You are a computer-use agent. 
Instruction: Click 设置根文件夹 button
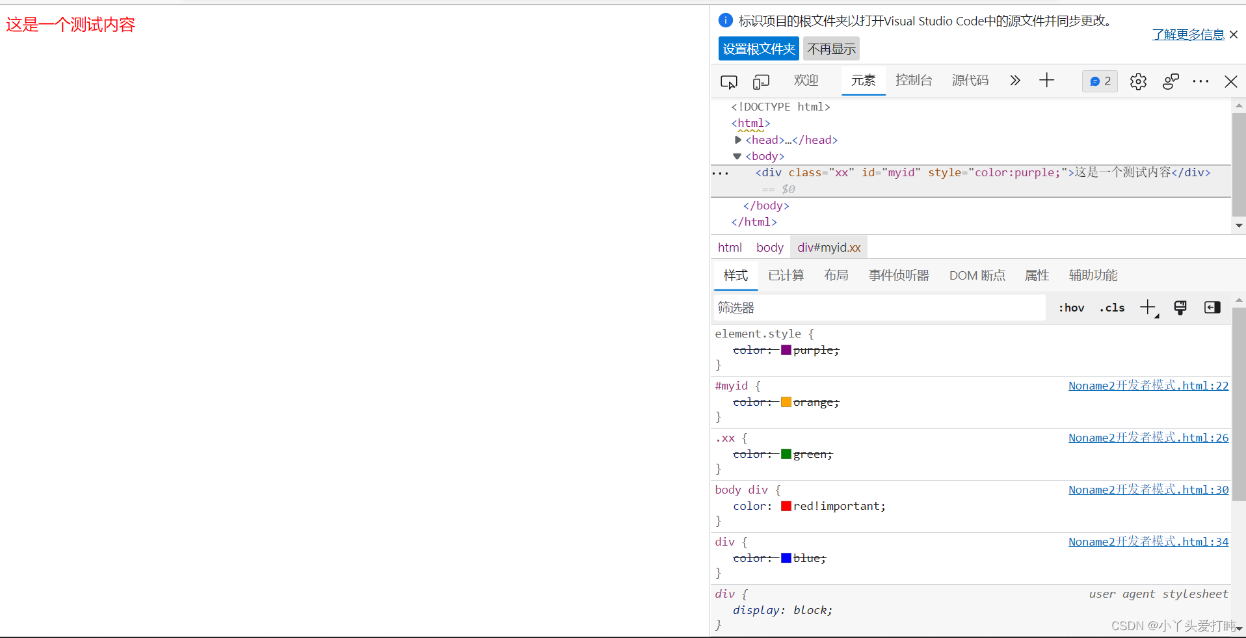[759, 49]
